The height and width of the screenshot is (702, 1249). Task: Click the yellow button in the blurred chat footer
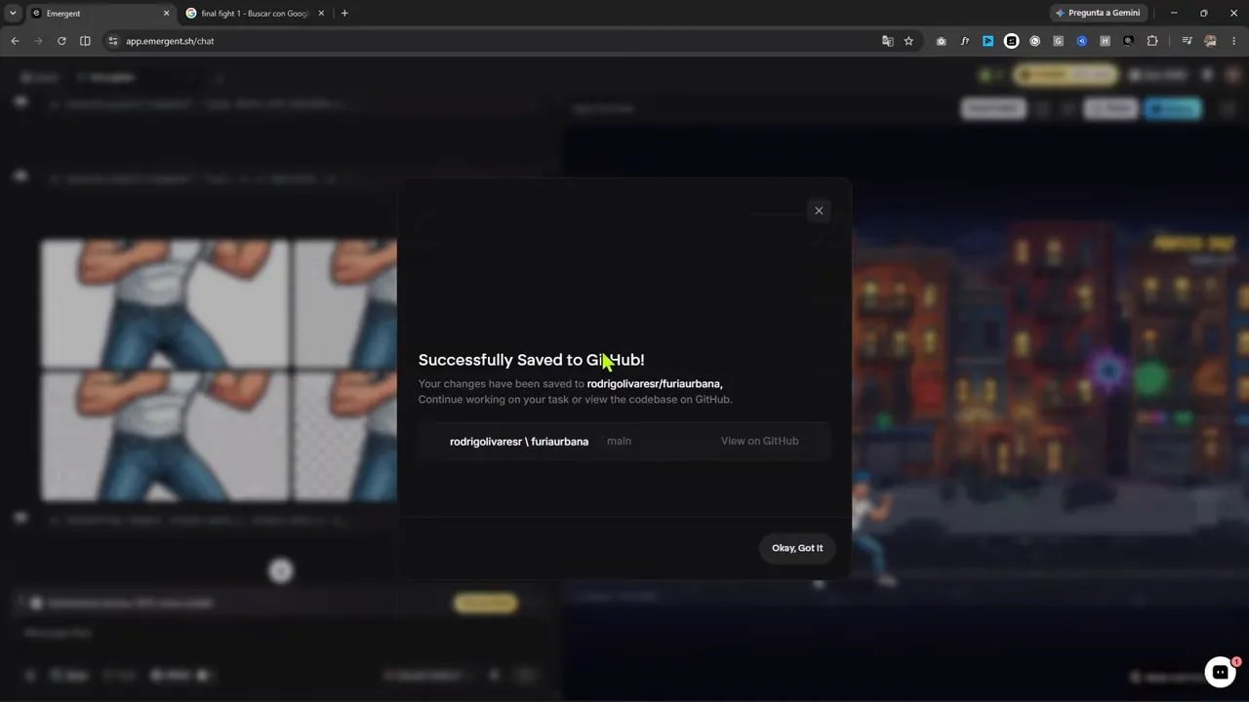coord(486,604)
